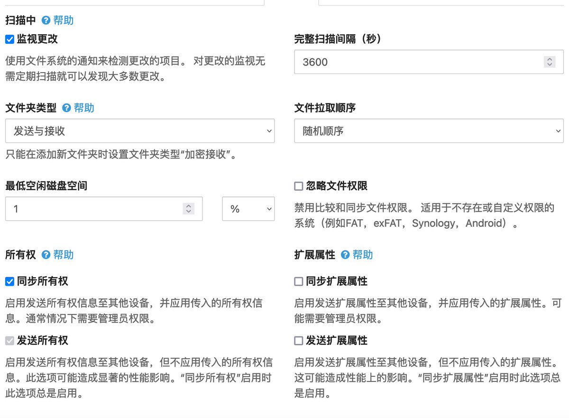This screenshot has height=418, width=569.
Task: Click the chevron of the 文件拉取顺序 selector
Action: [558, 131]
